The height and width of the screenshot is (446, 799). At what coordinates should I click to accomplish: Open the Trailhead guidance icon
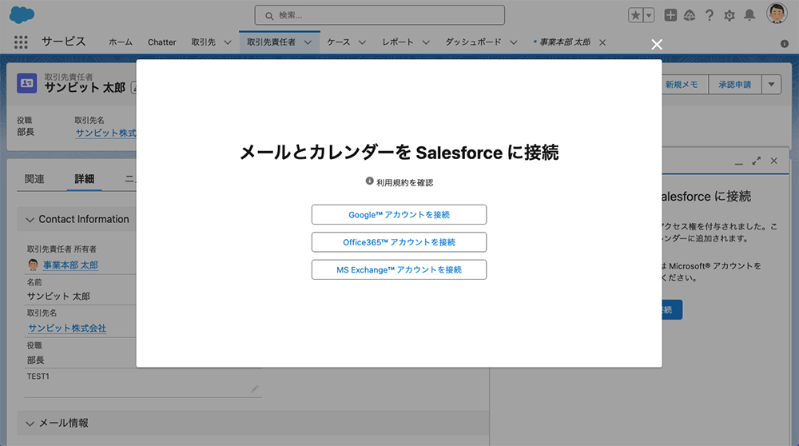(690, 15)
